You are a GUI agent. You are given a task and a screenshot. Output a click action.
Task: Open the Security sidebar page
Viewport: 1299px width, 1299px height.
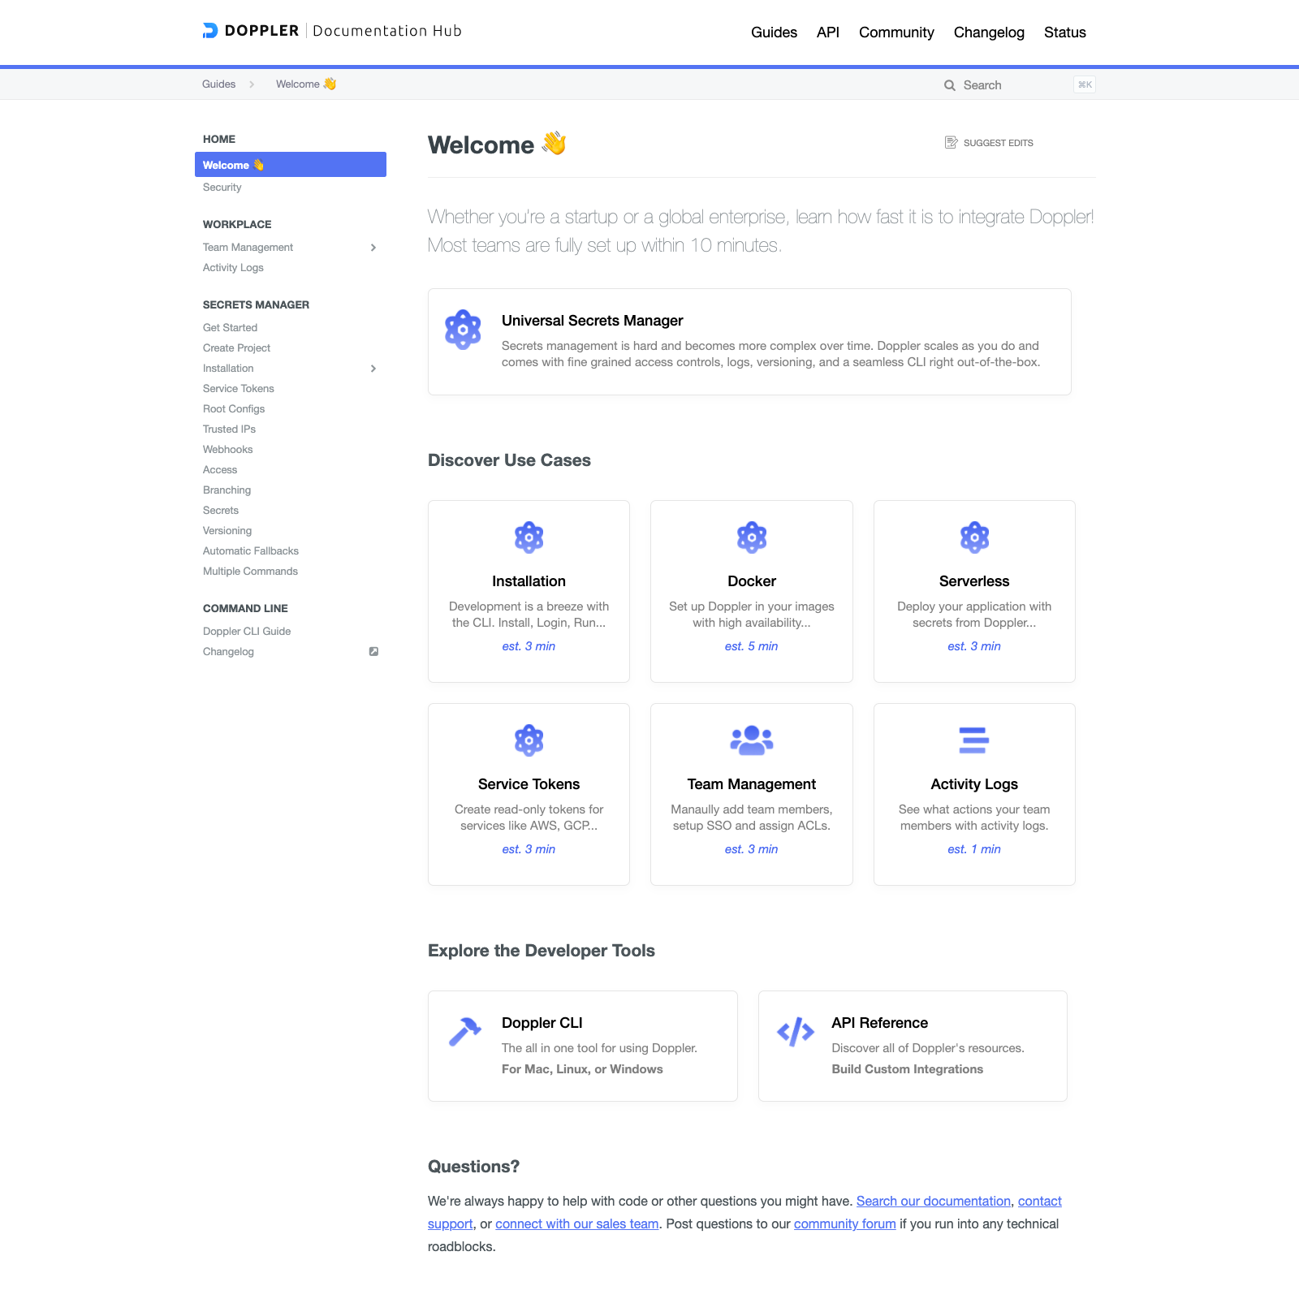222,188
